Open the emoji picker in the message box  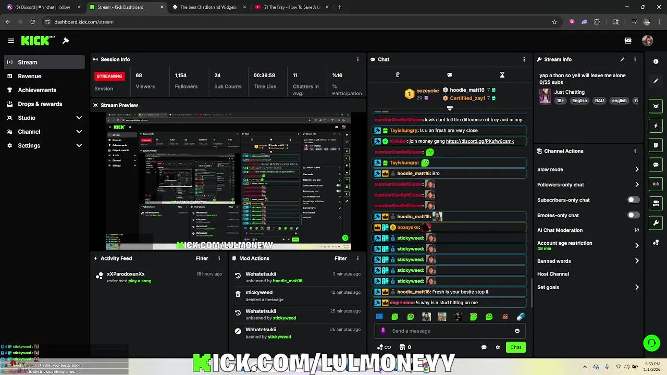coord(517,331)
